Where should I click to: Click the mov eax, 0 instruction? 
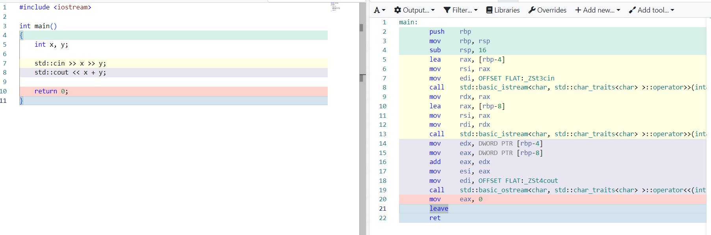[x=456, y=199]
